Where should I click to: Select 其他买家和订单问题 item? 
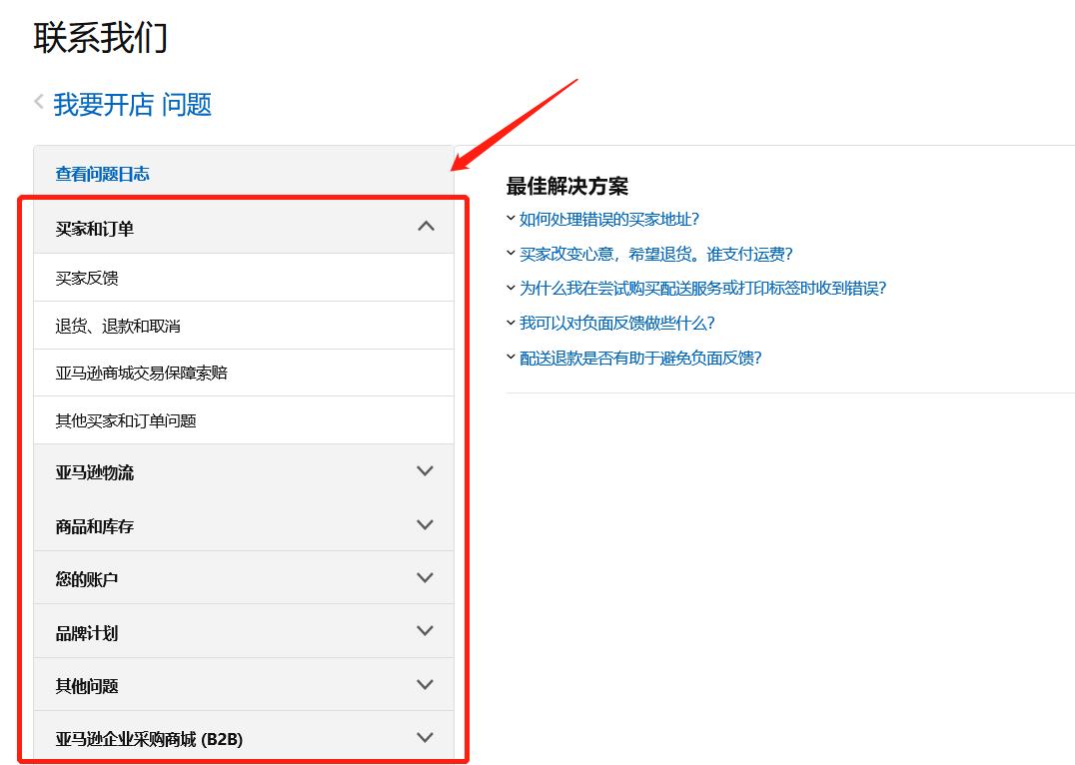[126, 420]
